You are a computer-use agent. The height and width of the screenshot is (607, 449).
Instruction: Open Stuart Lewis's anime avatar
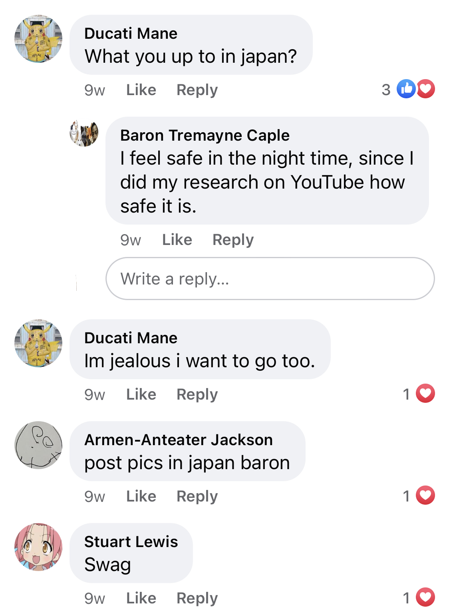pos(38,547)
